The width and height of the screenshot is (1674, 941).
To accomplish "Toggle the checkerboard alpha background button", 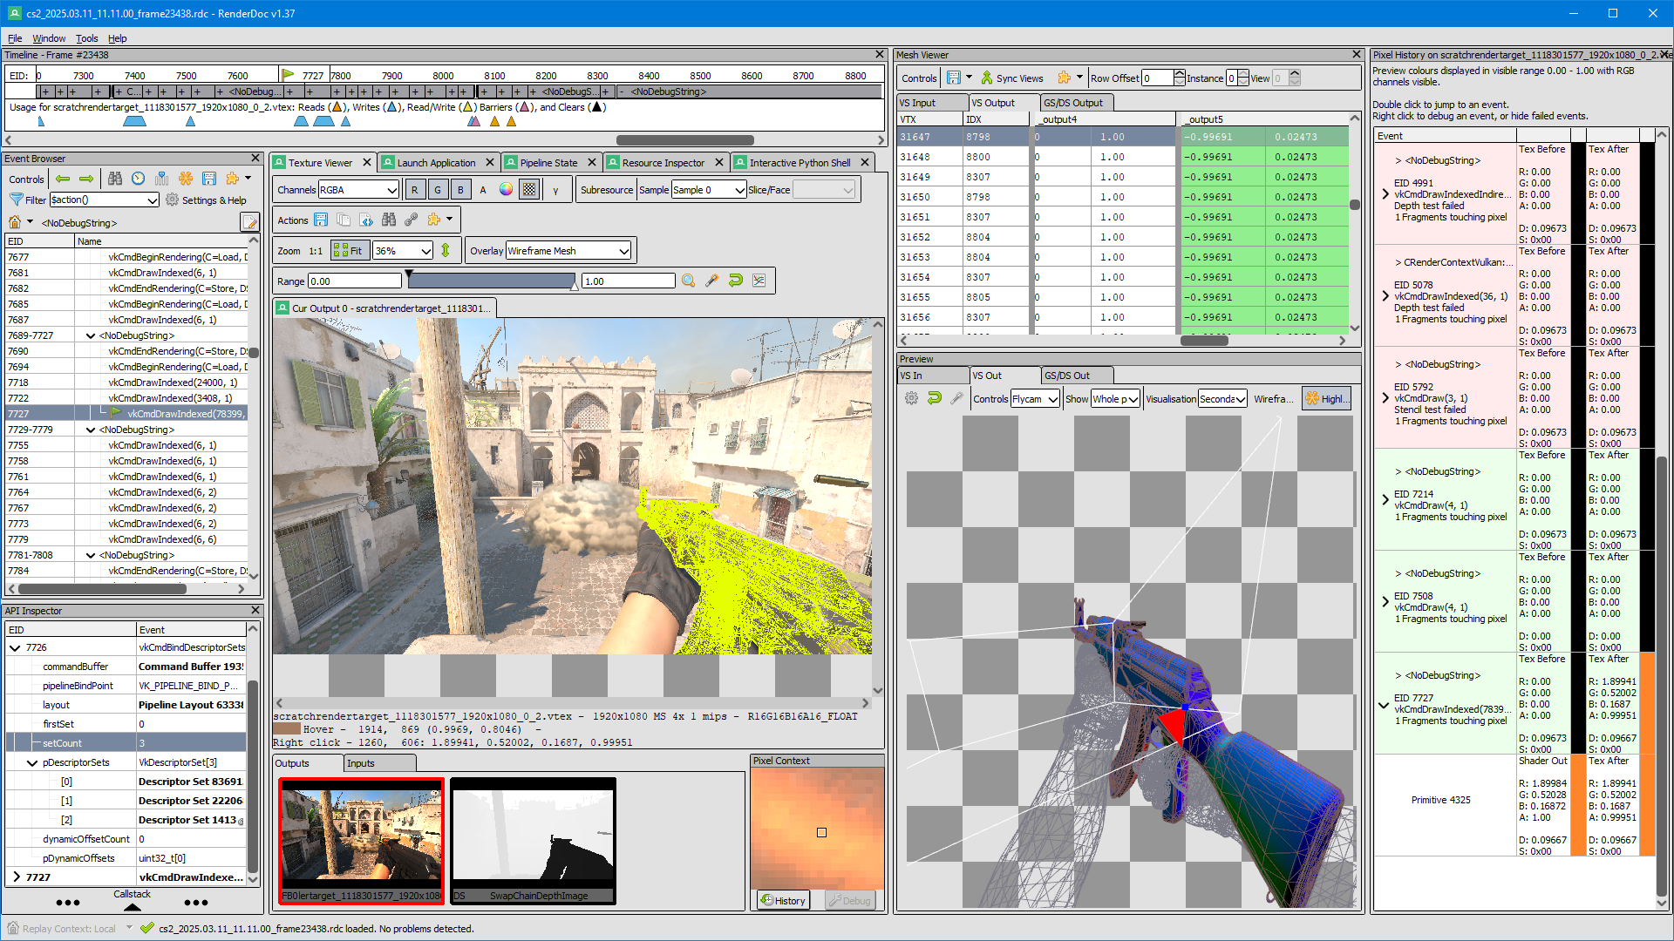I will [529, 189].
